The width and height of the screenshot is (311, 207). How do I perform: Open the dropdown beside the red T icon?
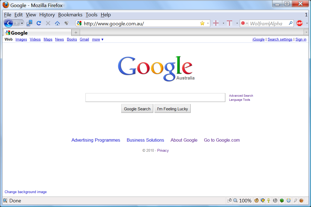point(237,23)
